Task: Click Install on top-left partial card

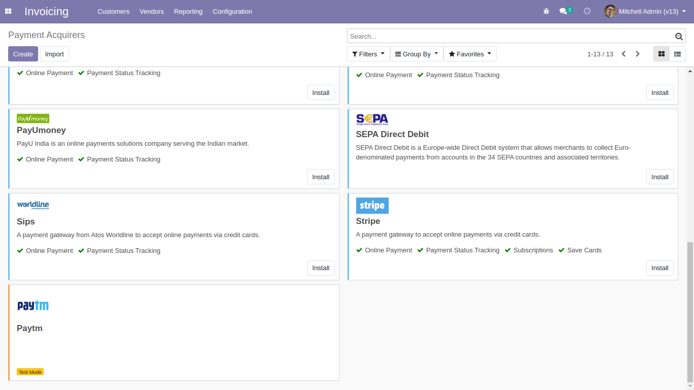Action: pyautogui.click(x=321, y=92)
